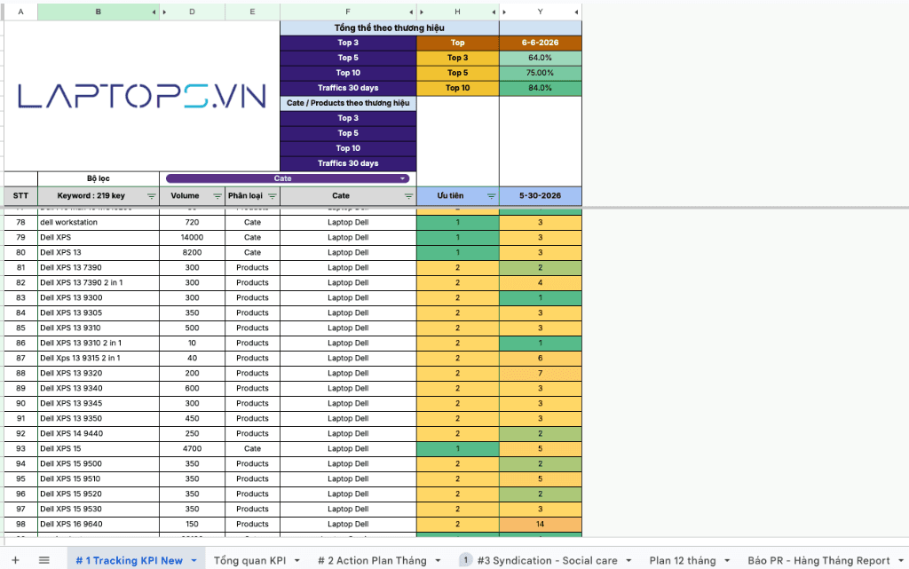The height and width of the screenshot is (569, 909).
Task: Click the LAPTOPS.VN logo image
Action: [142, 96]
